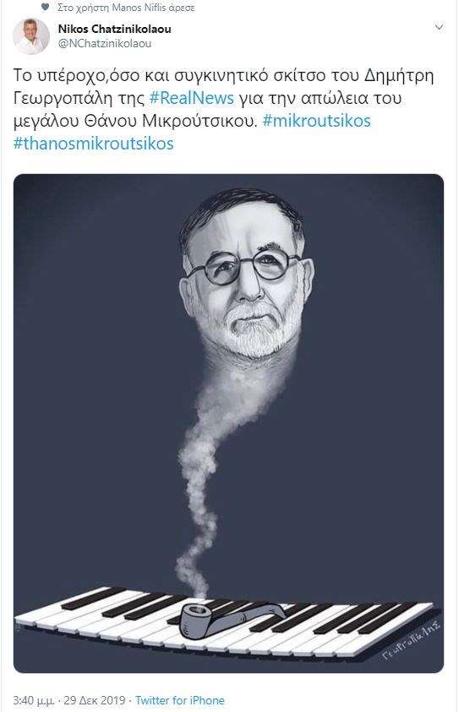Follow the #RealNews hashtag

click(x=192, y=98)
